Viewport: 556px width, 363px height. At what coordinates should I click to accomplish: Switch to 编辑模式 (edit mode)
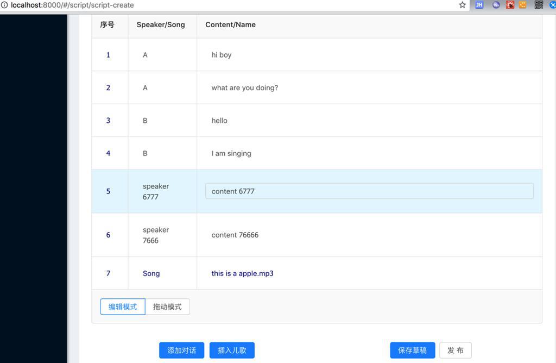pyautogui.click(x=123, y=306)
